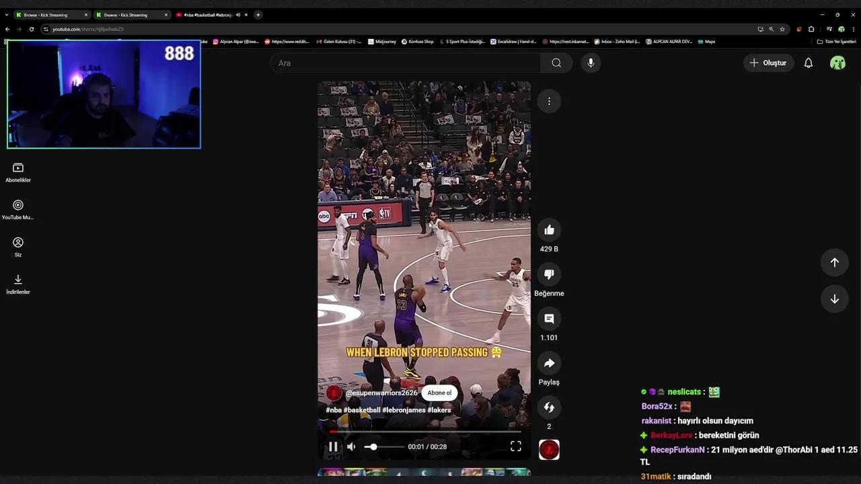Share the short with the Paylaş button
Image resolution: width=861 pixels, height=484 pixels.
click(549, 363)
